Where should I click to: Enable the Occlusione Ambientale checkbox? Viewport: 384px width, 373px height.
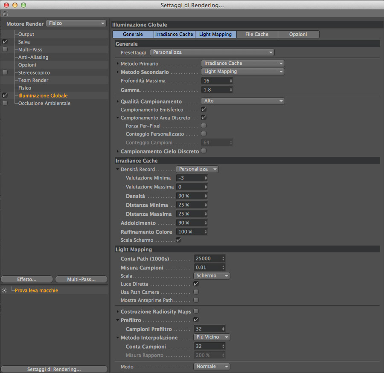coord(5,103)
